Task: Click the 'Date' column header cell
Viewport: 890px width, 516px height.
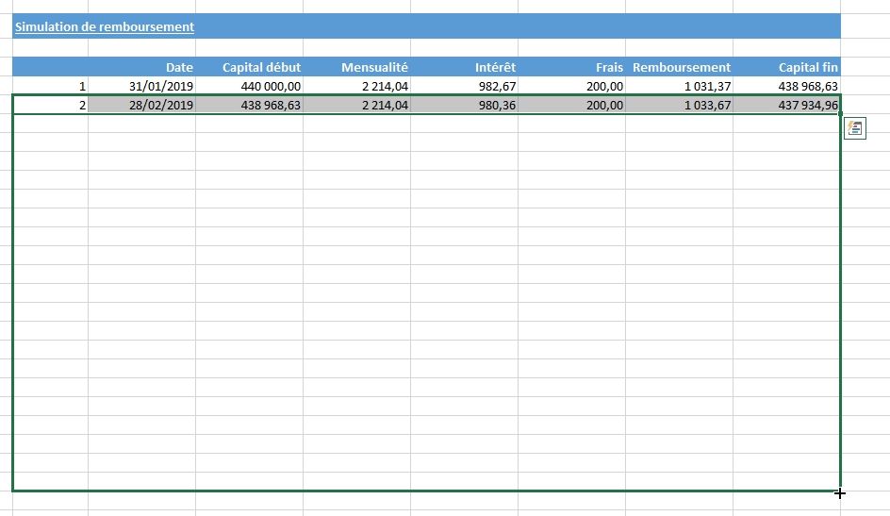Action: click(142, 67)
